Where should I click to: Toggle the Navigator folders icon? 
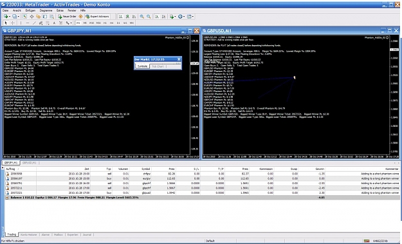coord(38,17)
